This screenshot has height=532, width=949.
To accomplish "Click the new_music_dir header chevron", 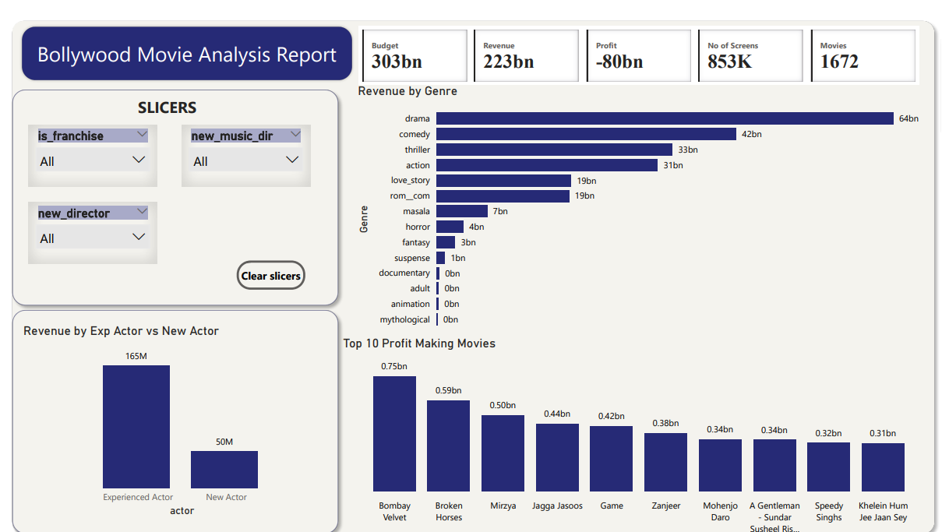I will click(x=295, y=135).
